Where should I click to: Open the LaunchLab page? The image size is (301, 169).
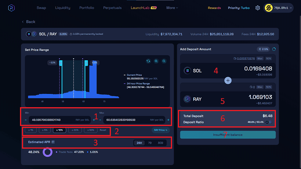coord(143,8)
